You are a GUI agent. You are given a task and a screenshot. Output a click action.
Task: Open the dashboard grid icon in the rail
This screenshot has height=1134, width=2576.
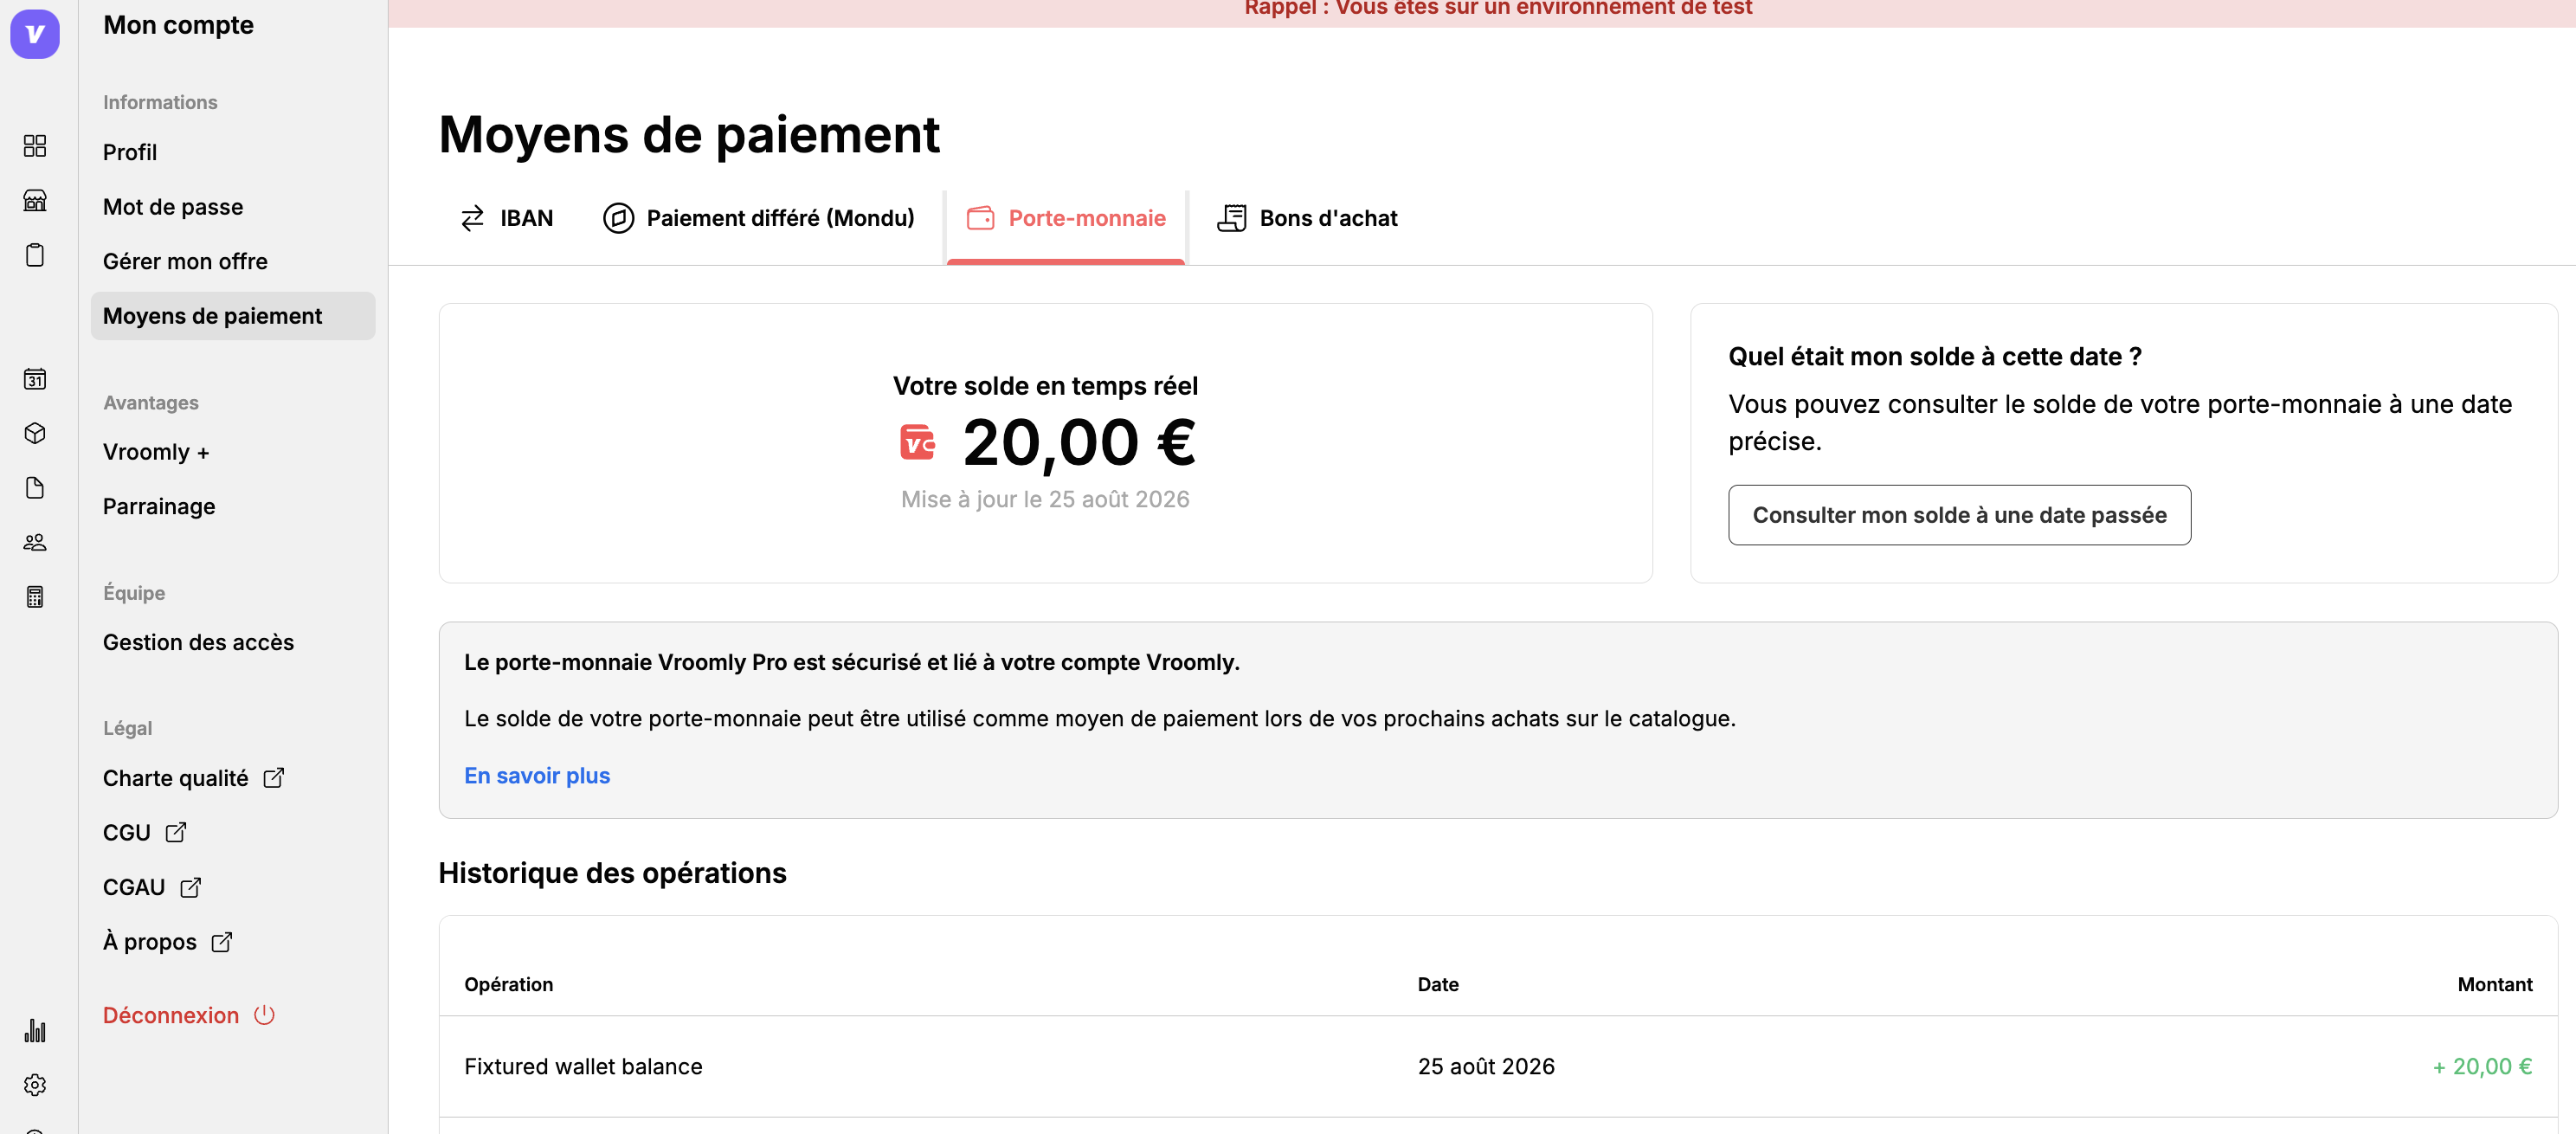(x=35, y=146)
